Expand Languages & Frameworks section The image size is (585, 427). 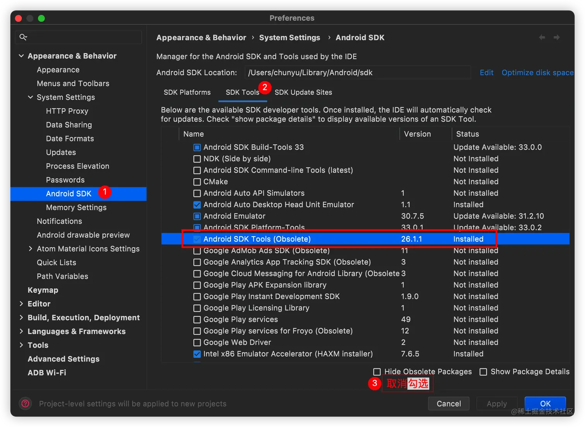[x=21, y=332]
